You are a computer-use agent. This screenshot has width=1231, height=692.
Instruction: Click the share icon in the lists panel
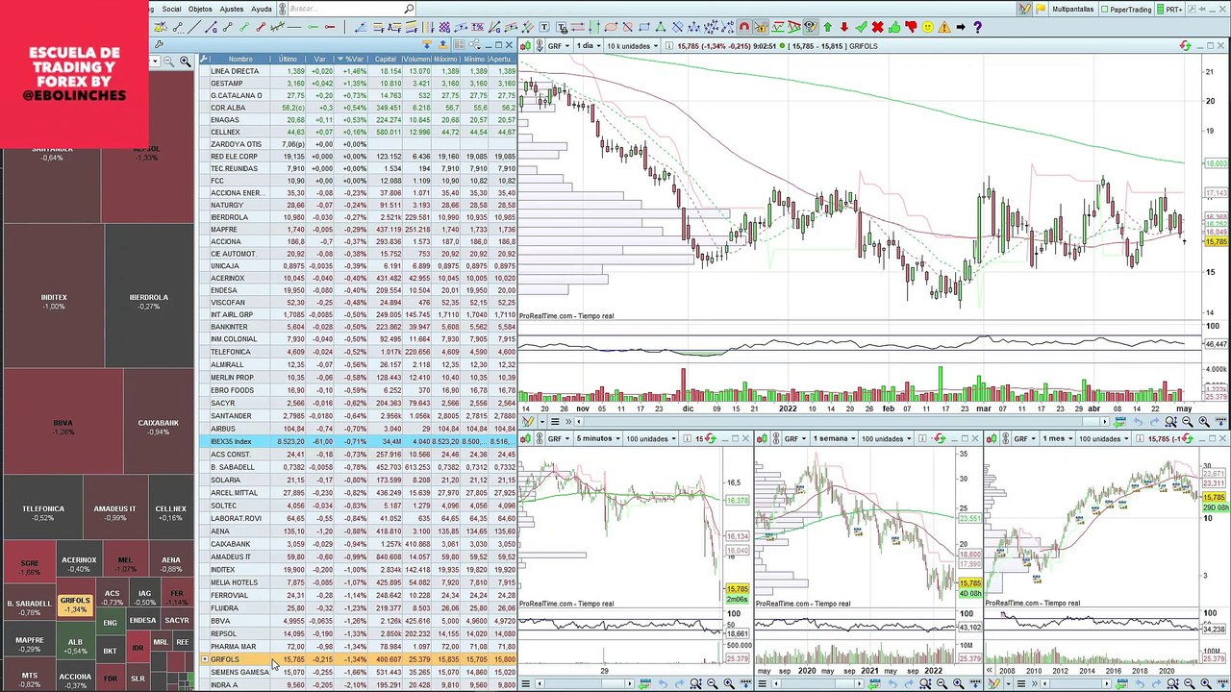coord(476,45)
